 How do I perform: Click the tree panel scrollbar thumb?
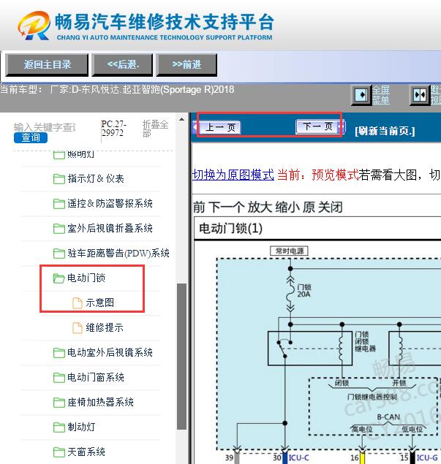click(x=182, y=357)
